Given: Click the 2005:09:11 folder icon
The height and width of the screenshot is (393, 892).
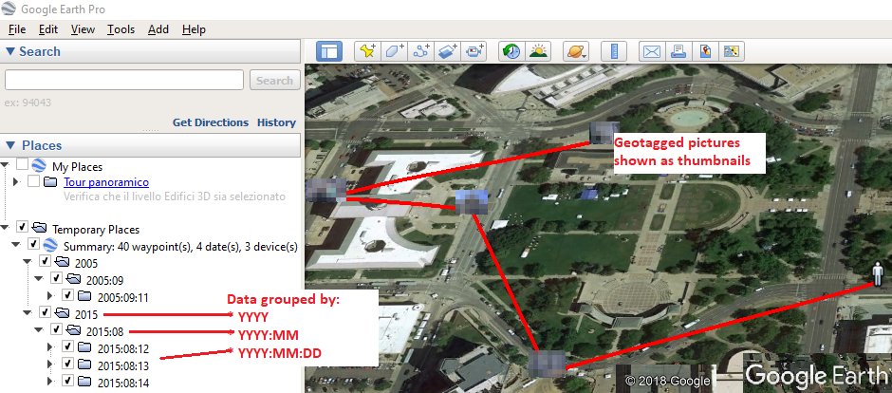Looking at the screenshot, I should [x=84, y=296].
